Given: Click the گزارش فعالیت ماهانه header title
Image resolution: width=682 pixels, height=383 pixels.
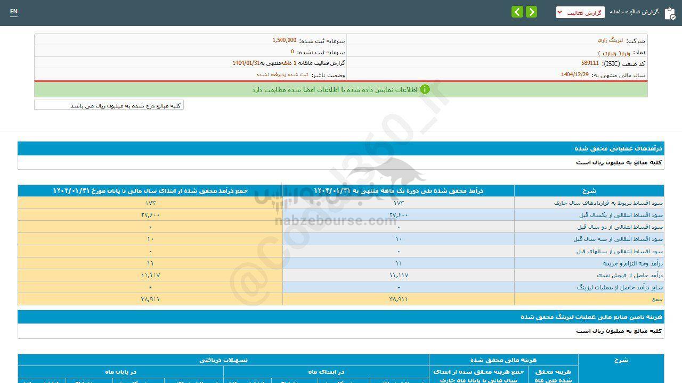Looking at the screenshot, I should point(634,12).
